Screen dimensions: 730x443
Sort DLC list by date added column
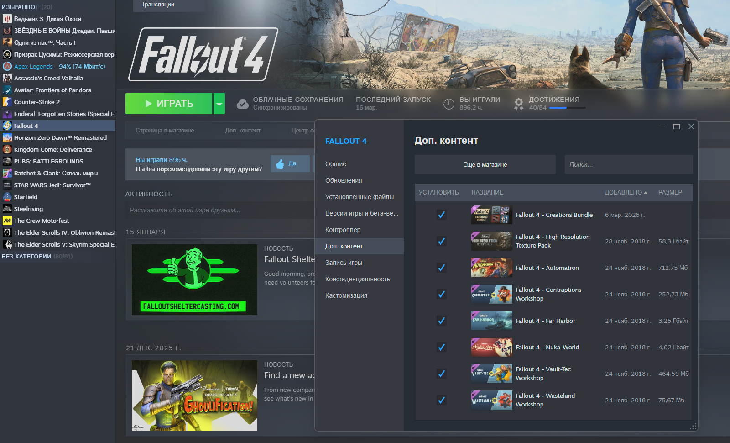[x=626, y=192]
